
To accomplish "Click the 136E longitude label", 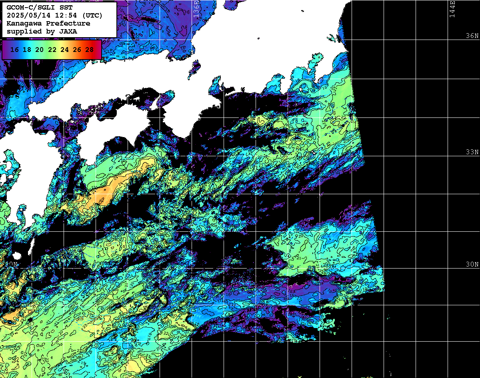I will (x=196, y=9).
